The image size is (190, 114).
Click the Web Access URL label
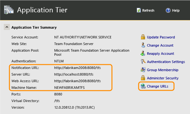tap(25, 81)
